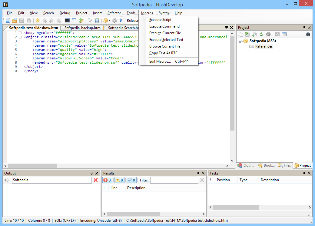This screenshot has height=226, width=315.
Task: Click the panel layout window icon in the toolbar
Action: point(74,20)
